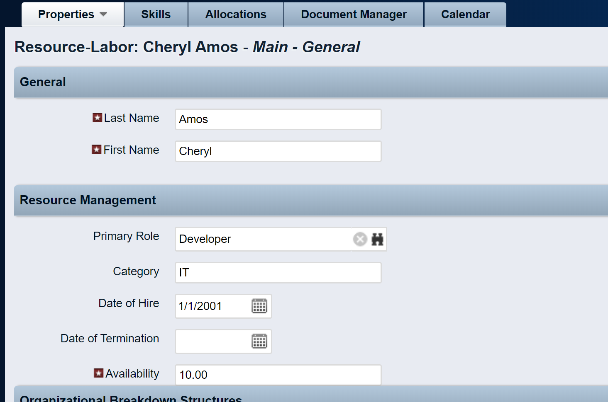Browse Primary Role with binoculars icon

[377, 239]
